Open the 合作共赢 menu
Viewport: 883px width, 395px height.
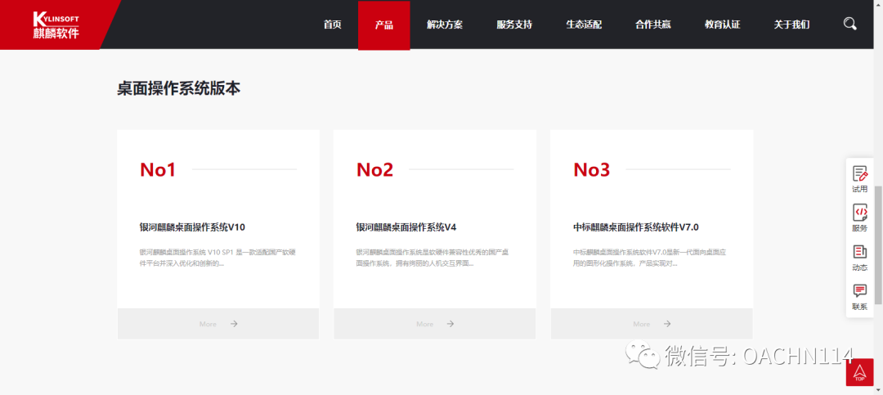tap(653, 25)
